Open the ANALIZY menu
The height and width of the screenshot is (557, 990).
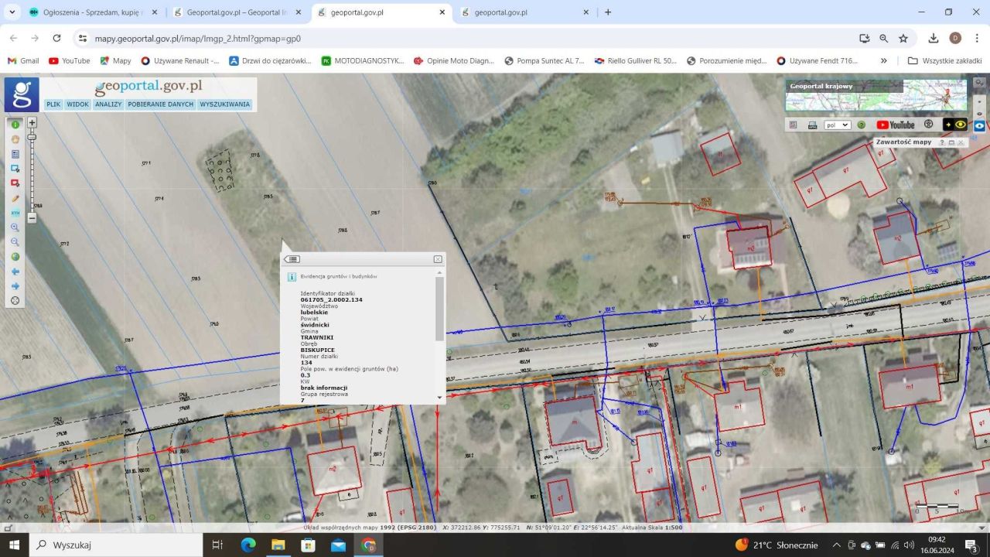click(x=108, y=104)
